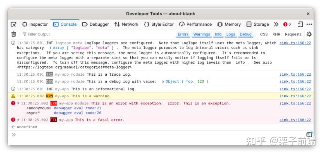The width and height of the screenshot is (324, 154).
Task: Open the Storage tab
Action: [x=258, y=25]
